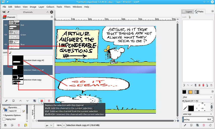Image resolution: width=215 pixels, height=129 pixels.
Task: Select the Selection Mask copy #1 channel
Action: (x=28, y=70)
